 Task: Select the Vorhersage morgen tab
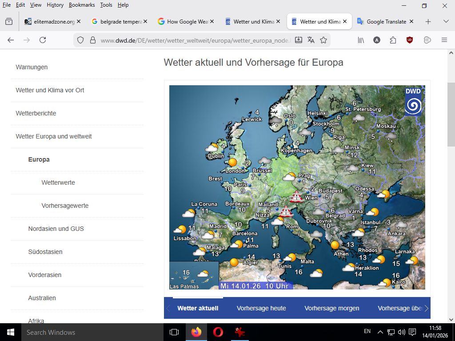(x=331, y=308)
